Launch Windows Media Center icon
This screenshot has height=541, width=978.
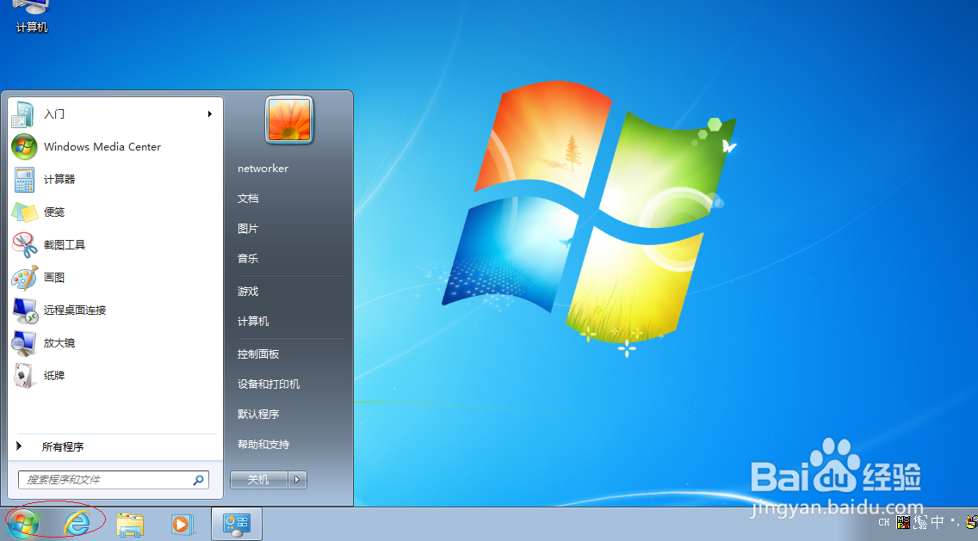click(x=24, y=147)
